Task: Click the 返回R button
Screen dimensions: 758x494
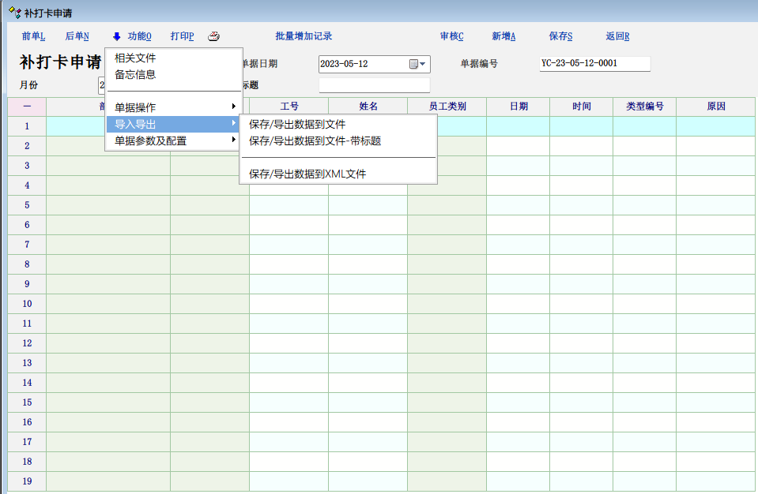Action: (x=617, y=36)
